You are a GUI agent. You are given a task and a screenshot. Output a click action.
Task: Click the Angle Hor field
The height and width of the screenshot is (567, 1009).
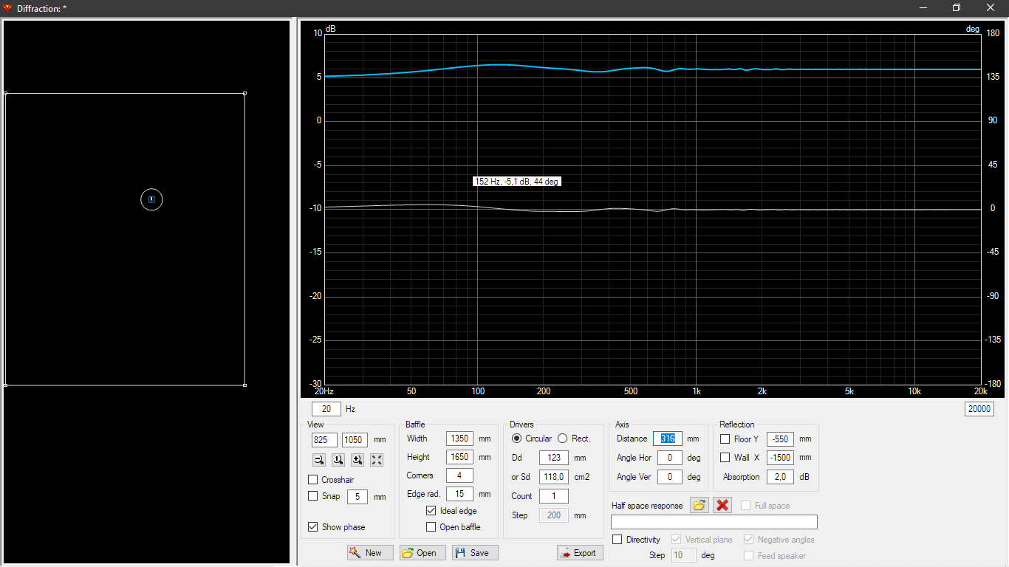point(670,458)
